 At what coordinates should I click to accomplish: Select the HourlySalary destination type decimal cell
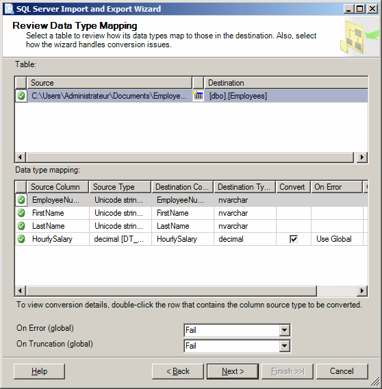click(x=245, y=239)
